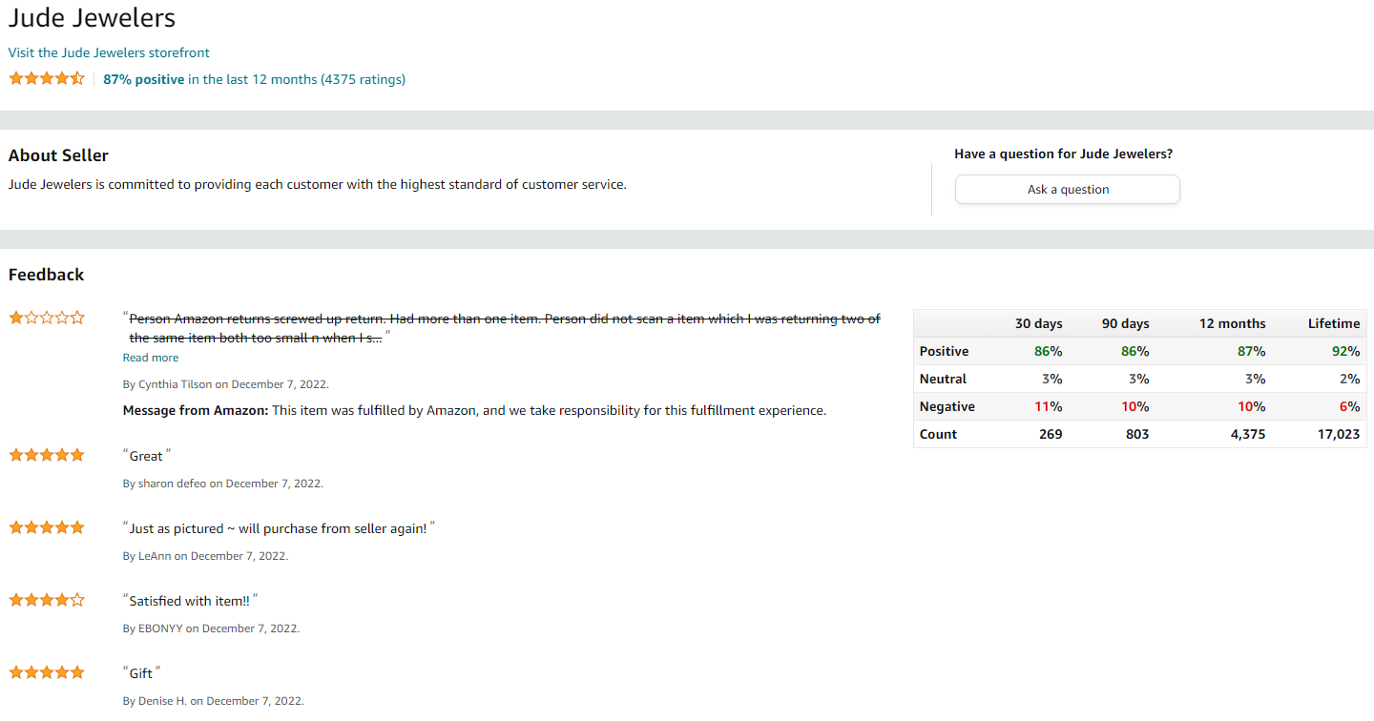1374x721 pixels.
Task: Click the Negative row label in table
Action: [947, 406]
